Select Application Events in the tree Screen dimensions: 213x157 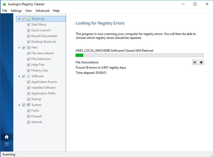44,82
